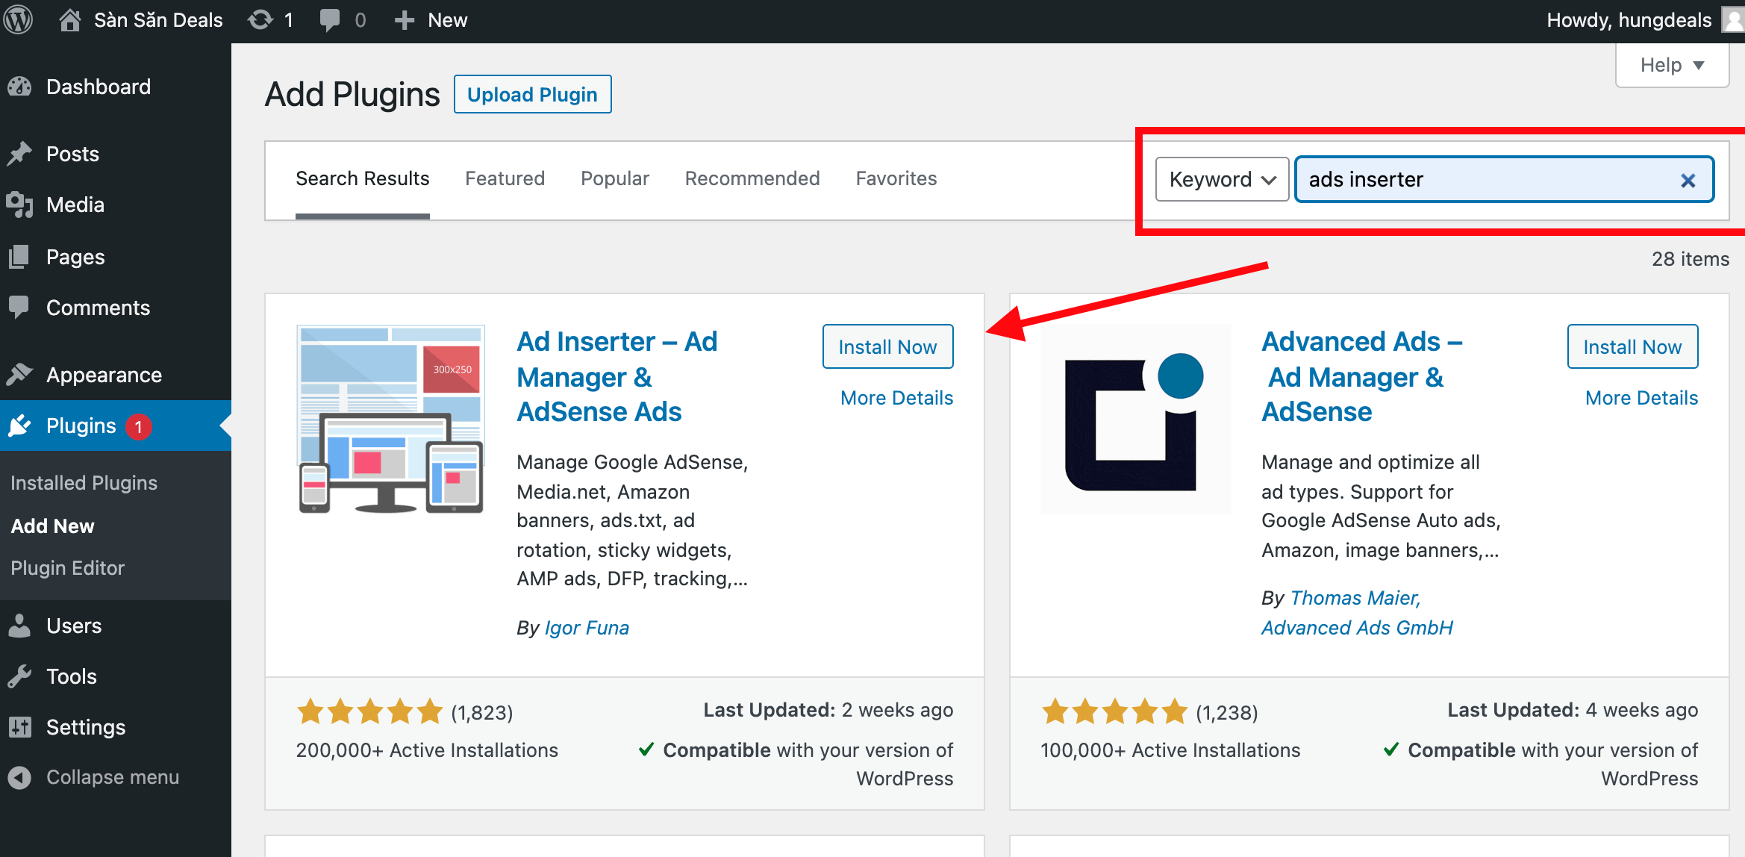Image resolution: width=1745 pixels, height=857 pixels.
Task: Switch to the Favorites tab
Action: coord(896,179)
